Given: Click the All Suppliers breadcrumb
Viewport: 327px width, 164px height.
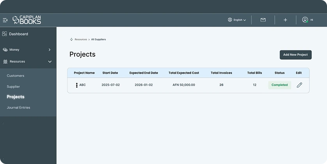Looking at the screenshot, I should [x=98, y=39].
